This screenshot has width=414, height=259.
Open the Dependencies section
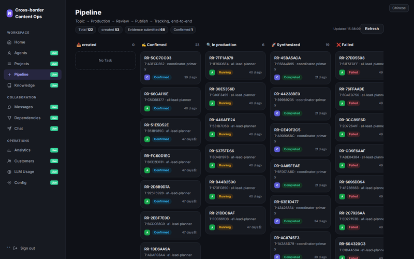(33, 118)
